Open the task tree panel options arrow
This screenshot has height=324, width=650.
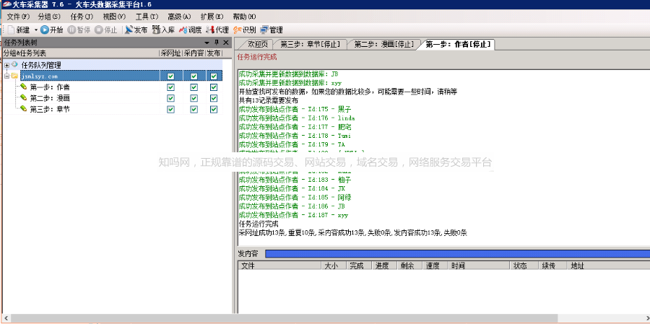(207, 43)
